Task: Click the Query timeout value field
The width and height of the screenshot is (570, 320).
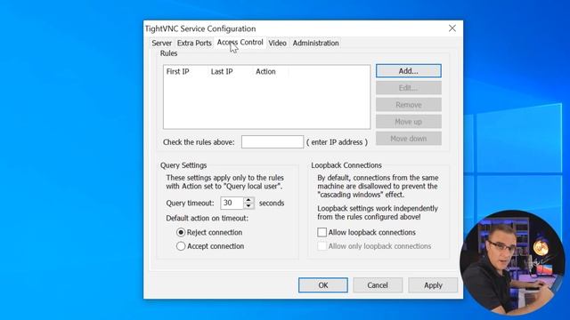Action: pos(232,203)
